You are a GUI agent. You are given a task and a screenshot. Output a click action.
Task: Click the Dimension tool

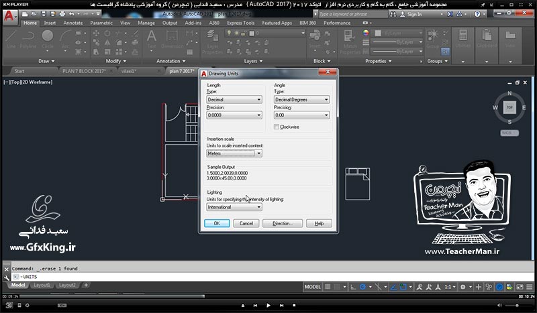pos(172,39)
